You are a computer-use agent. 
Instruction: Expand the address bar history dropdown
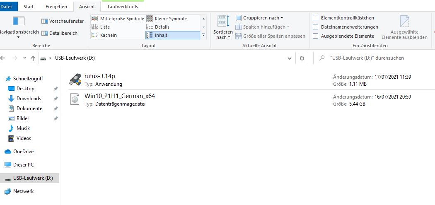click(x=289, y=58)
